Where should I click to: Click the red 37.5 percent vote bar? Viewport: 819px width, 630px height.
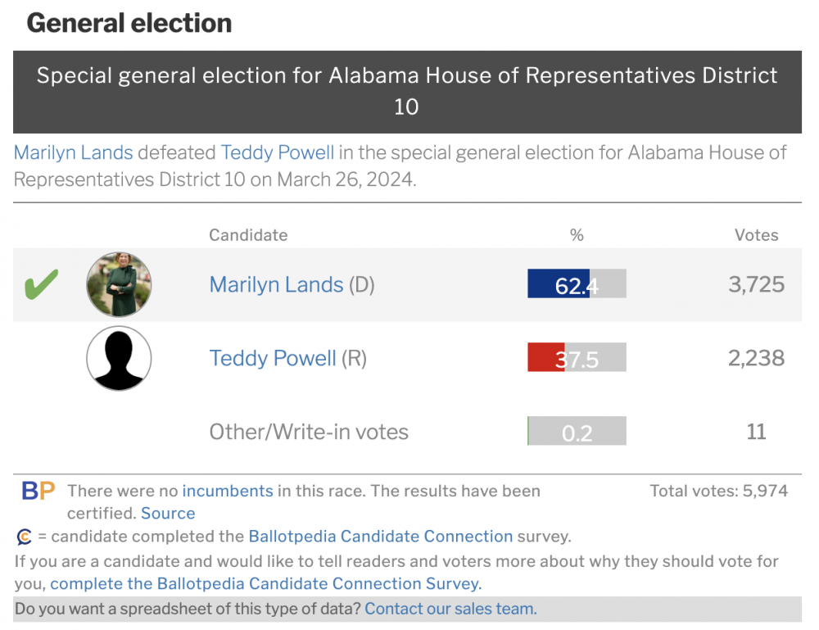tap(546, 358)
